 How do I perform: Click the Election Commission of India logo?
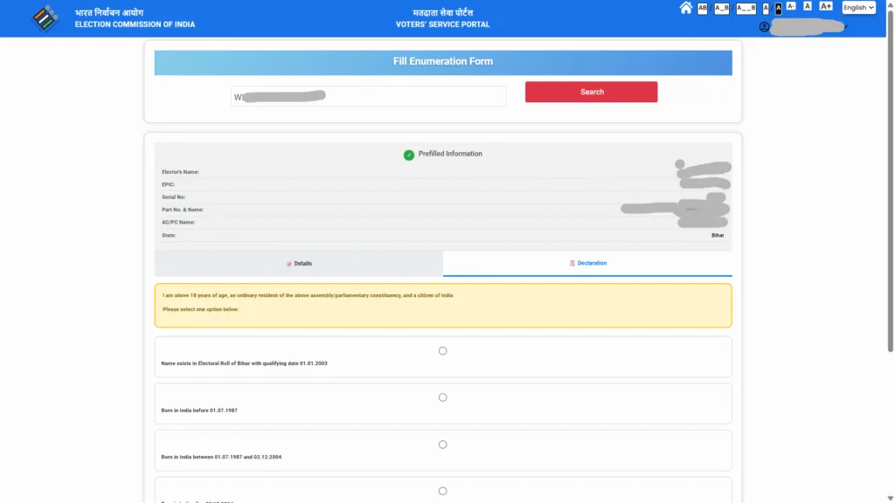pyautogui.click(x=45, y=18)
